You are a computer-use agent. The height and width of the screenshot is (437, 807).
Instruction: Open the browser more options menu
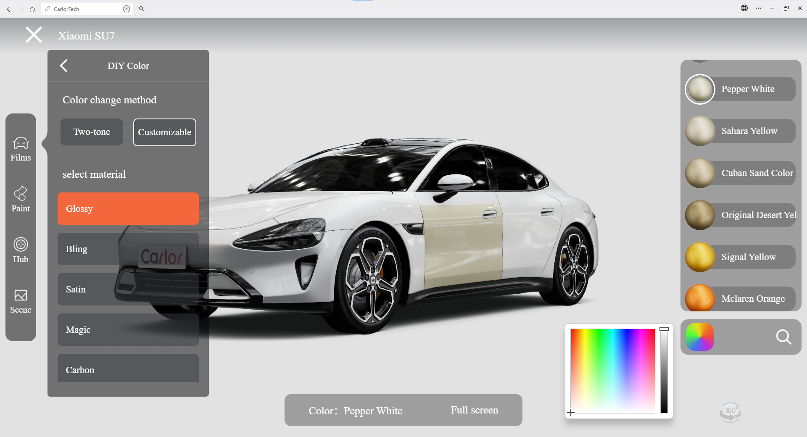point(758,8)
